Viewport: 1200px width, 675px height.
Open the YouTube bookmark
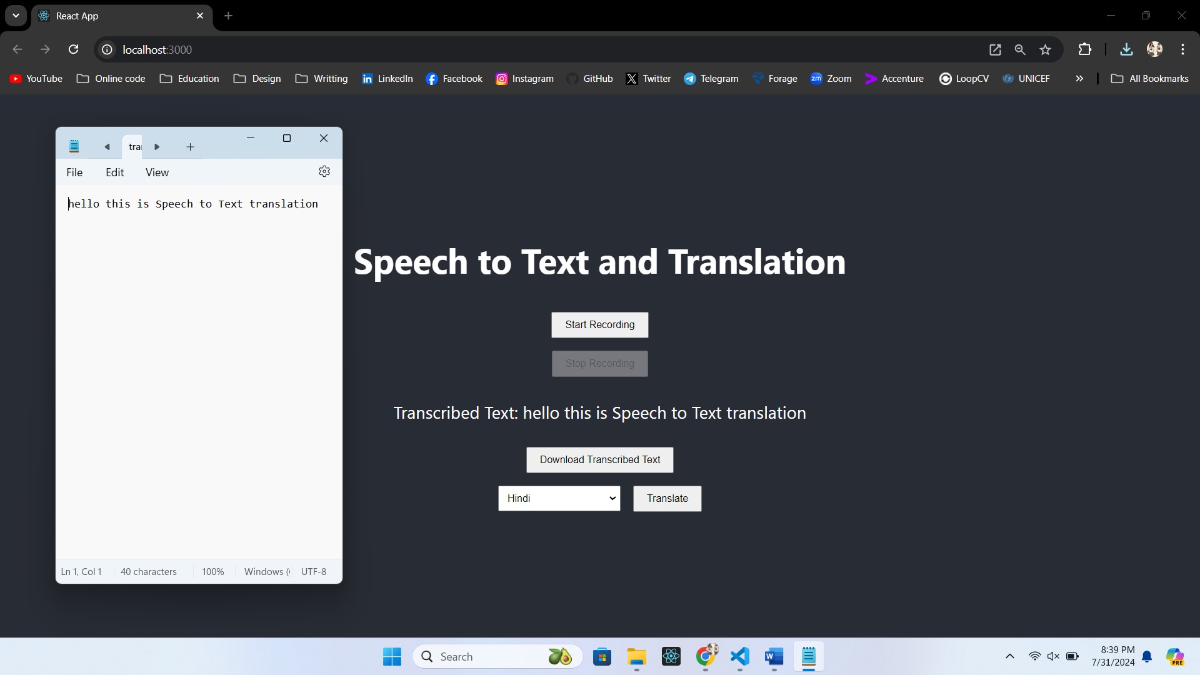pyautogui.click(x=36, y=78)
